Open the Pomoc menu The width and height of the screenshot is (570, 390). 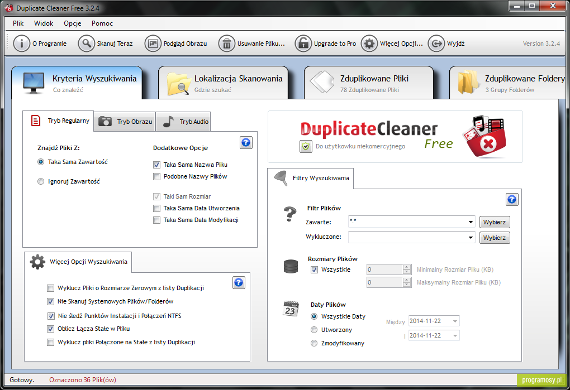102,23
